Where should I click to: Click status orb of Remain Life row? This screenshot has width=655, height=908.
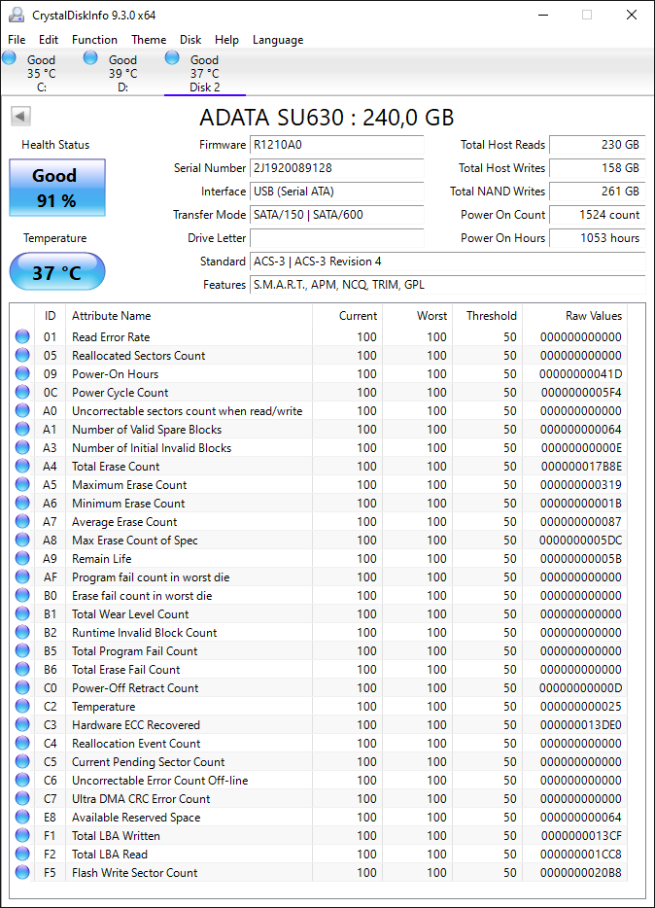(22, 558)
